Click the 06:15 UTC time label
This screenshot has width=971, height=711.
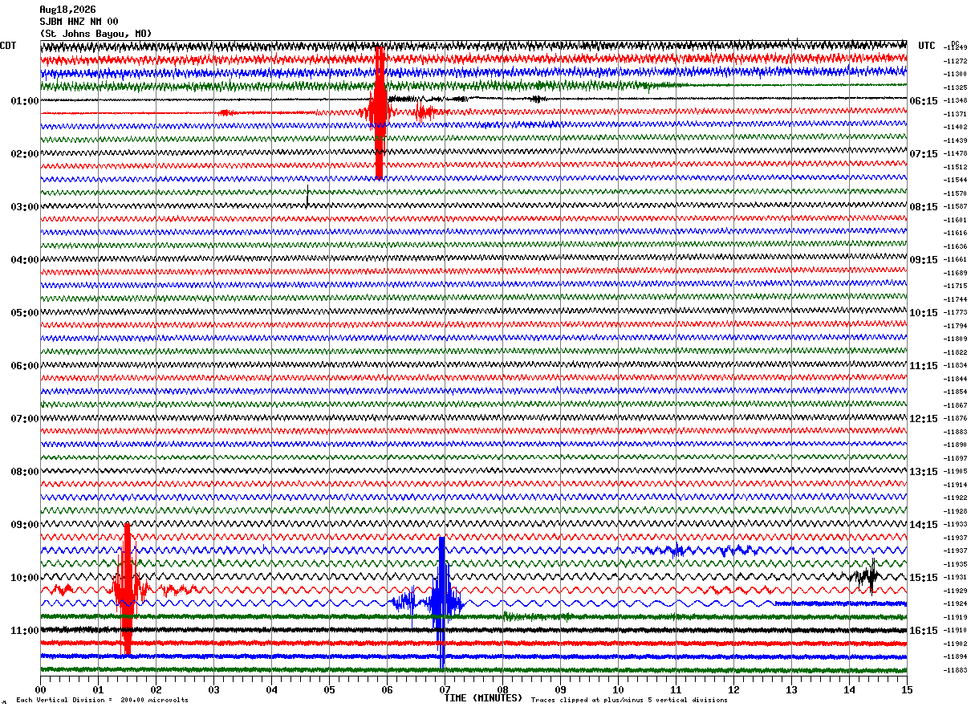[x=923, y=101]
